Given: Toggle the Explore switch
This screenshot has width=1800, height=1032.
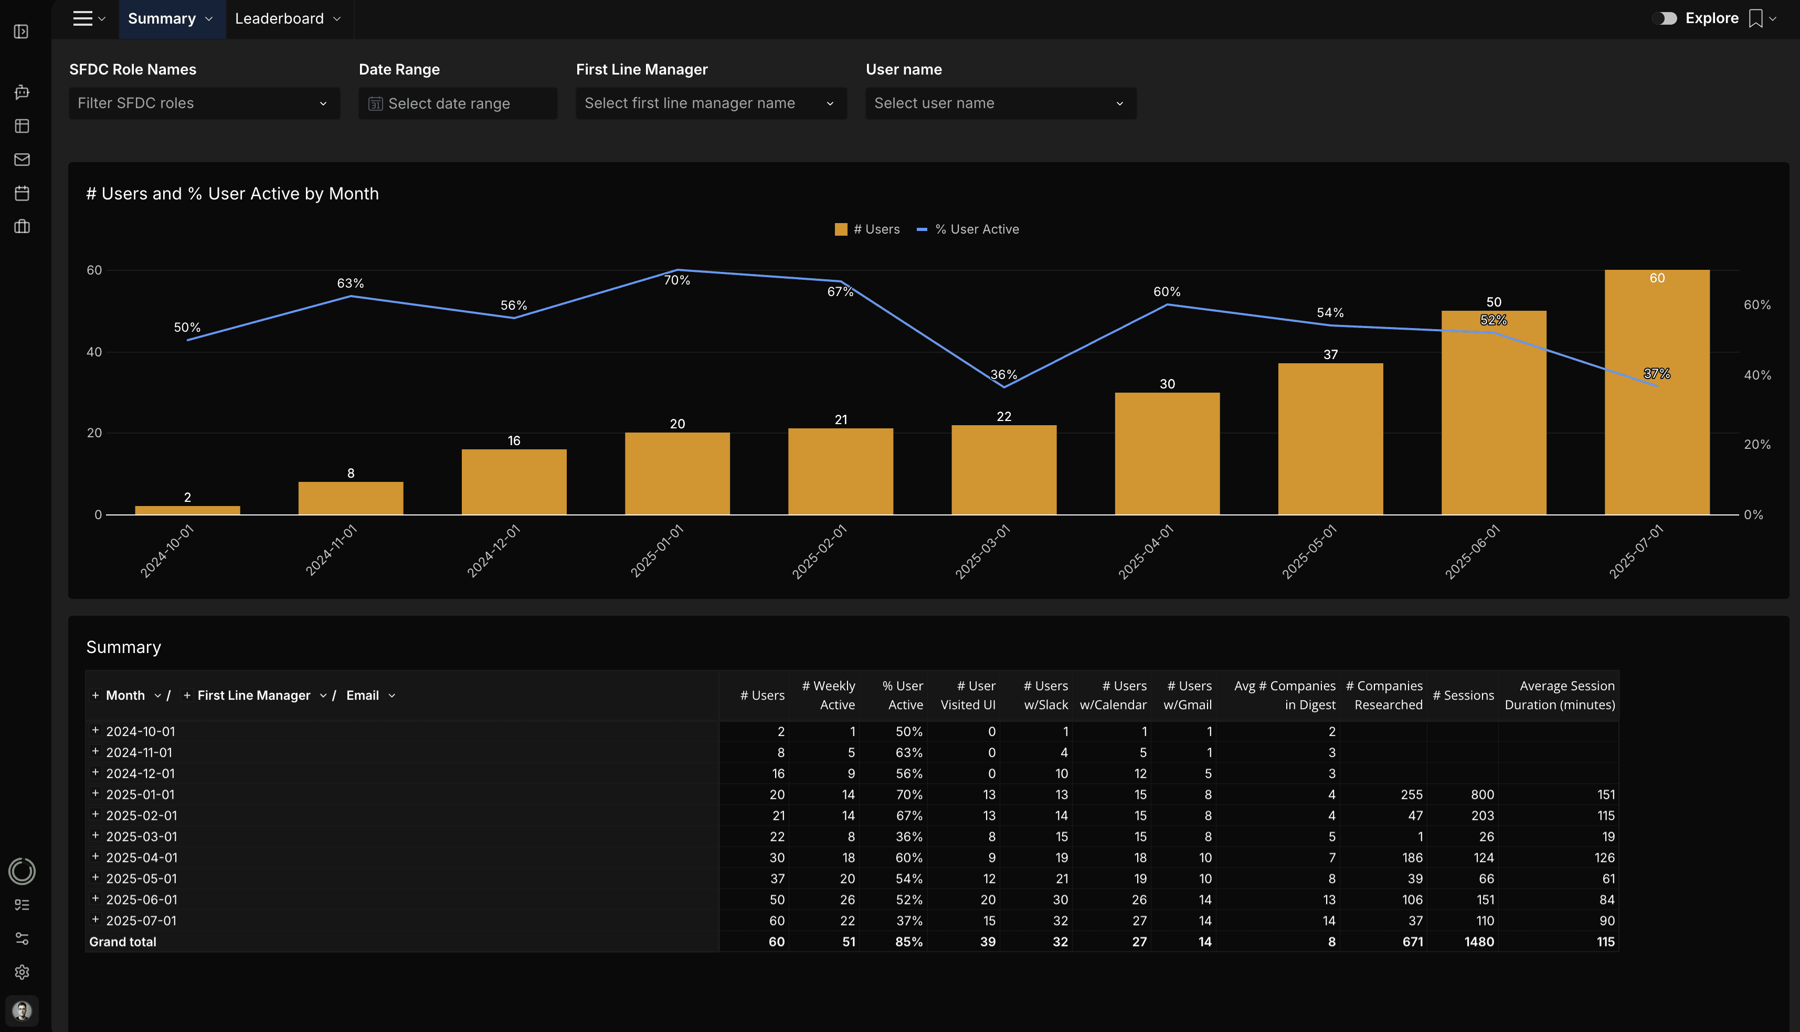Looking at the screenshot, I should coord(1666,18).
